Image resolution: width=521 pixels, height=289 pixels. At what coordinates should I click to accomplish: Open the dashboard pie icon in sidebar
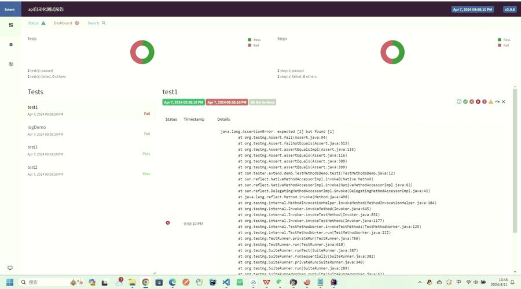point(11,64)
